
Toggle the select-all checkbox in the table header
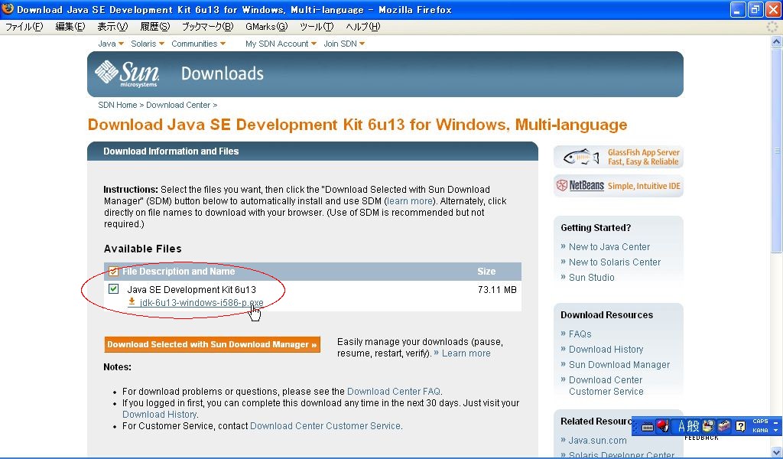click(113, 272)
